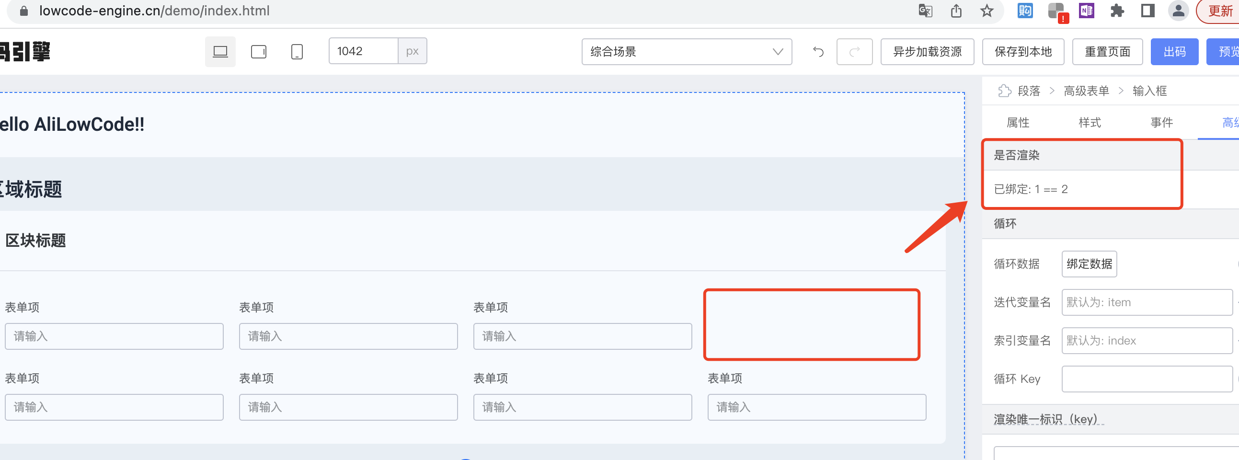Click the page icon before 段落 breadcrumb

pos(1005,91)
